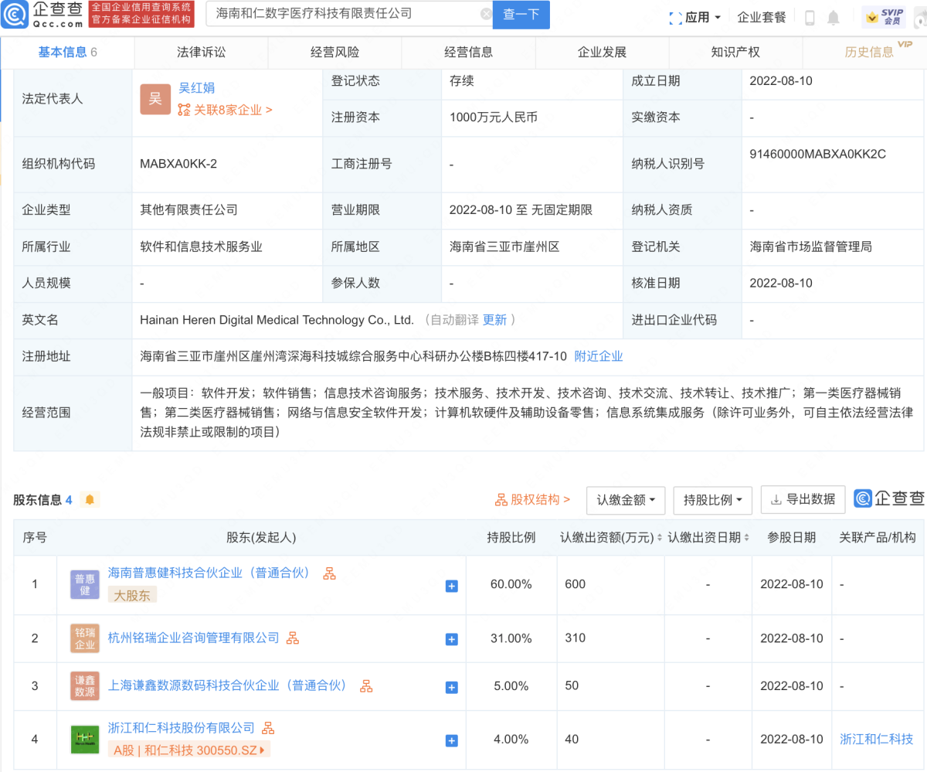Click 其他有限责任公司 enterprise type value
The height and width of the screenshot is (772, 927).
point(189,209)
